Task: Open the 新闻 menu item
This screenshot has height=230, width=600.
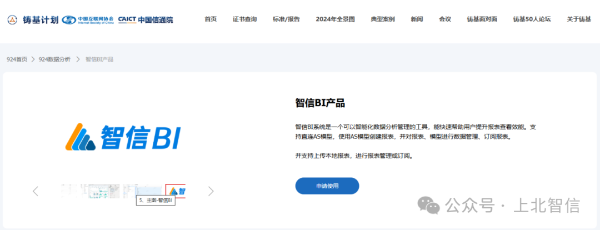Action: [x=417, y=19]
